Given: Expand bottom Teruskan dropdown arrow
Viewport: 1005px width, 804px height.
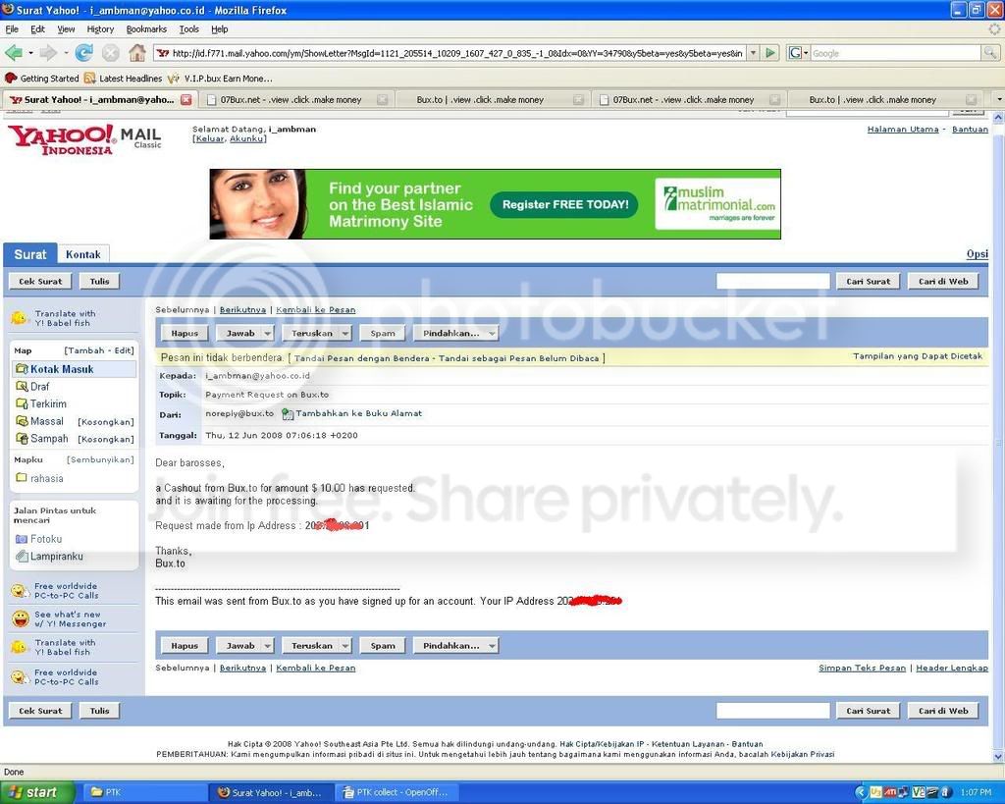Looking at the screenshot, I should (x=345, y=646).
